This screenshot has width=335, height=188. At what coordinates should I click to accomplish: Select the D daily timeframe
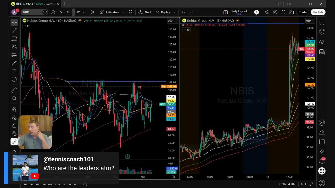pyautogui.click(x=74, y=12)
